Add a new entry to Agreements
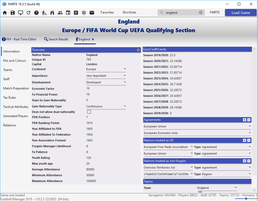Screen dimensions: 258x201 pos(245,120)
